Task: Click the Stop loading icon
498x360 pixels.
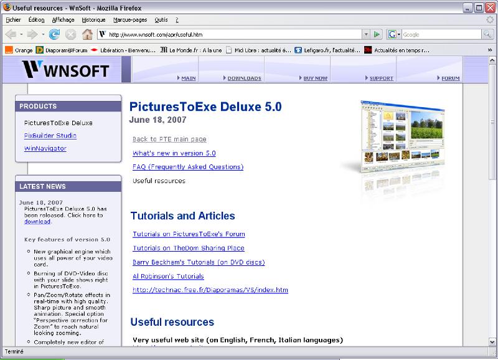Action: pyautogui.click(x=71, y=34)
